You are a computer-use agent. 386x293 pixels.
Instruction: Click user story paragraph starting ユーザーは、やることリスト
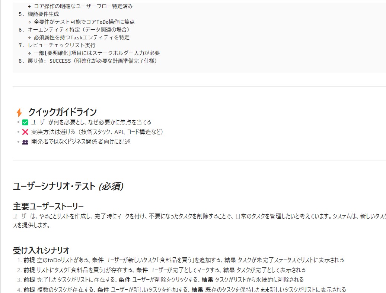[200, 221]
